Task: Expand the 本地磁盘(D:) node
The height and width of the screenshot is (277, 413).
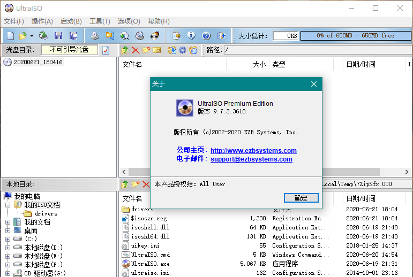Action: click(8, 248)
